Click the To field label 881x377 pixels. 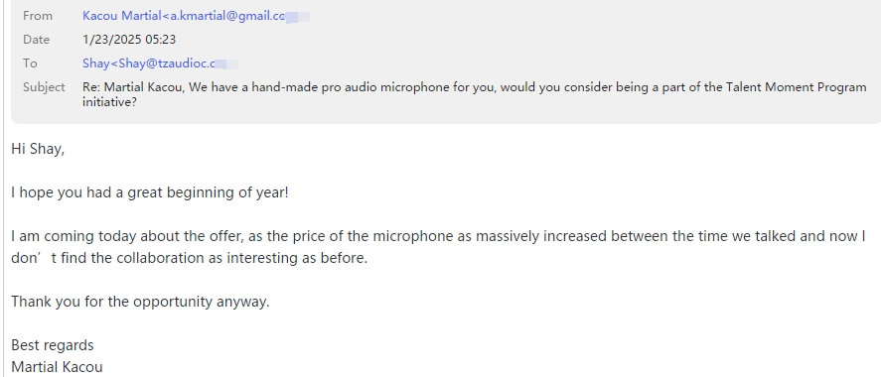point(30,63)
